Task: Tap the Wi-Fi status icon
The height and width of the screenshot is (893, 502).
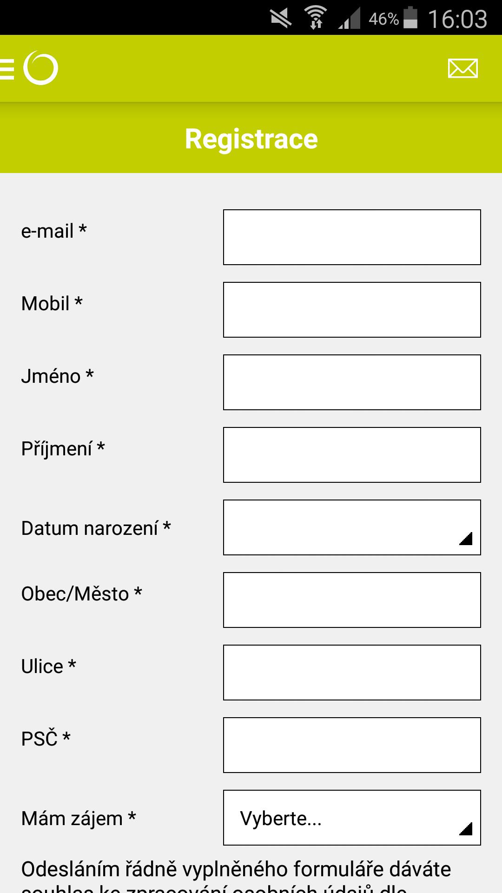Action: [316, 19]
